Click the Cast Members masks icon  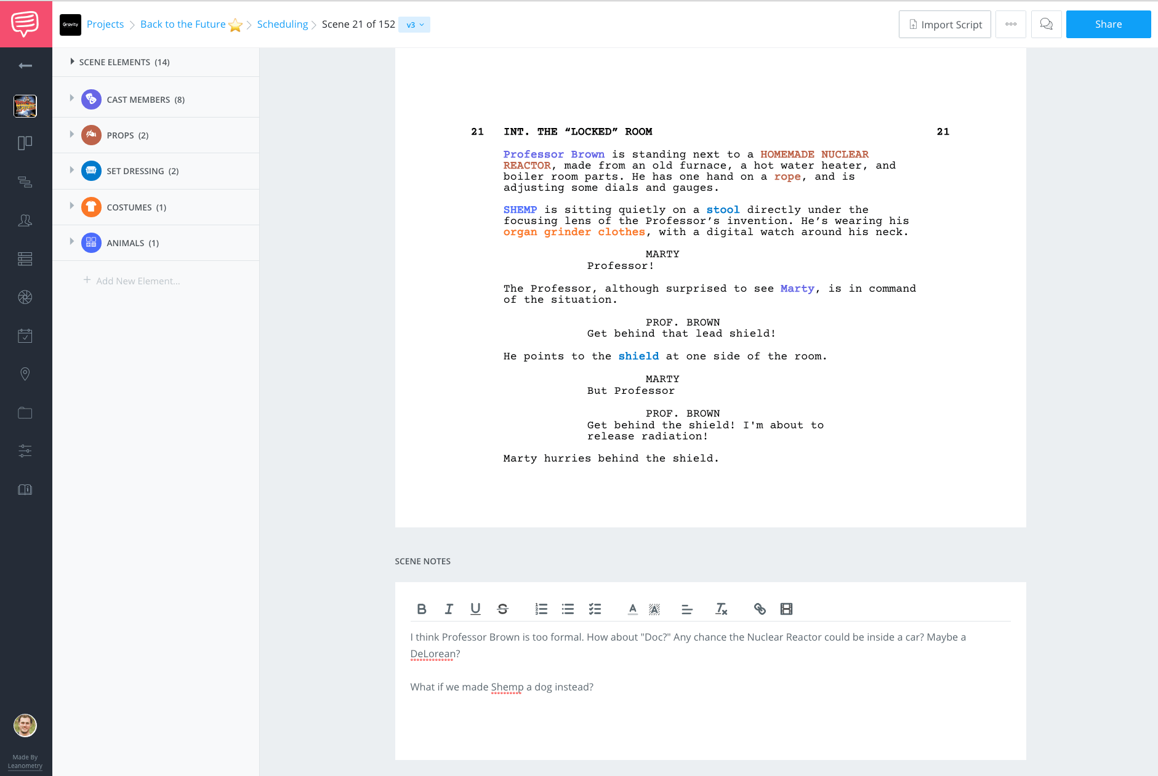tap(91, 99)
